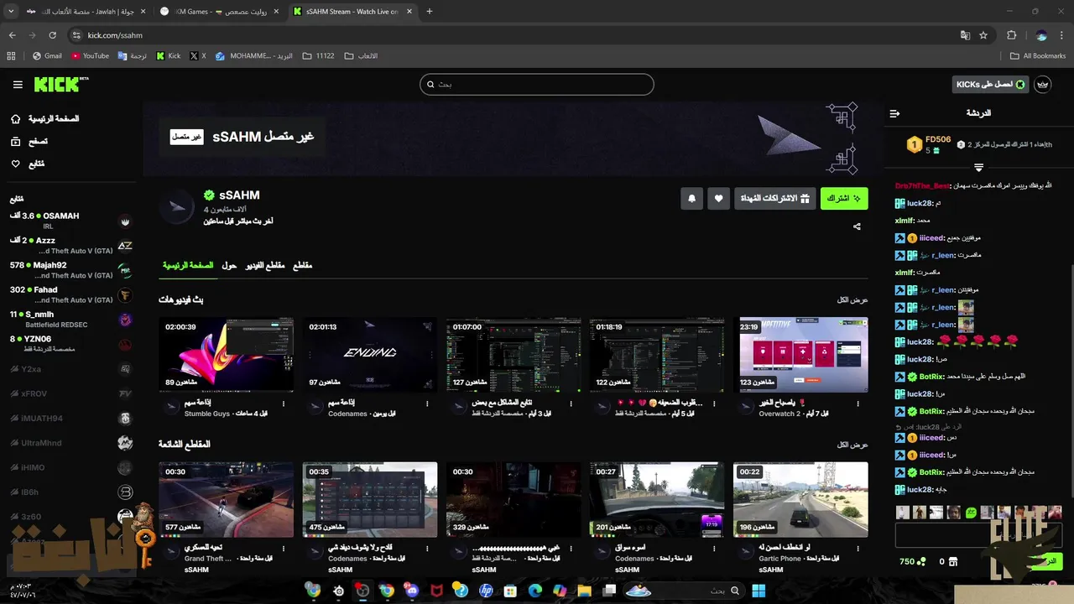Open Azzz channel in the sidebar
Image resolution: width=1074 pixels, height=604 pixels.
71,245
